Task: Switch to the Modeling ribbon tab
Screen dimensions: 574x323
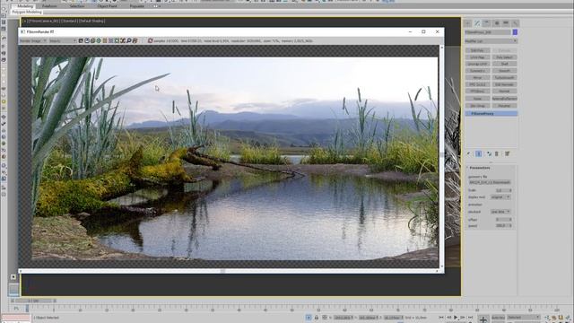Action: (x=25, y=6)
